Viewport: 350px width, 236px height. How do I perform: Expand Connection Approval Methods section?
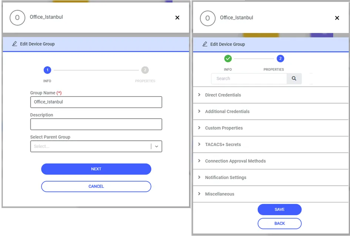pyautogui.click(x=270, y=161)
